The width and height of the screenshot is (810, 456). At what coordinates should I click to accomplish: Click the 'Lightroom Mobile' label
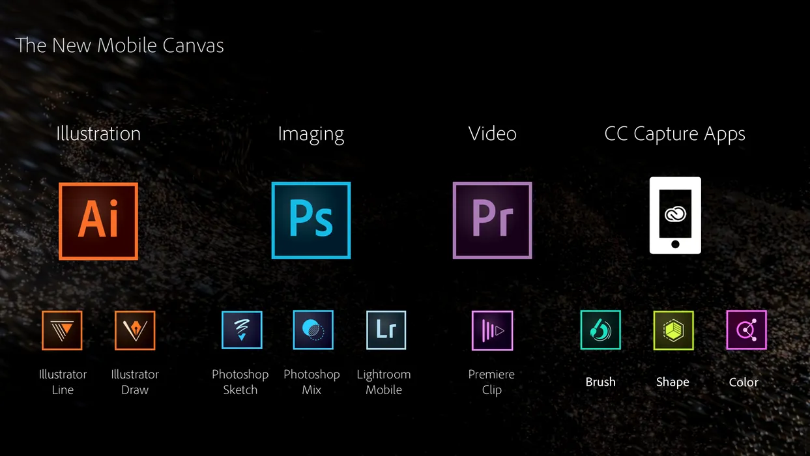coord(384,382)
